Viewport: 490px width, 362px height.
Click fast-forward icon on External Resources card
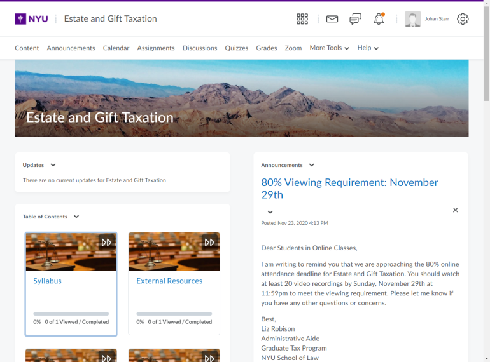point(209,242)
